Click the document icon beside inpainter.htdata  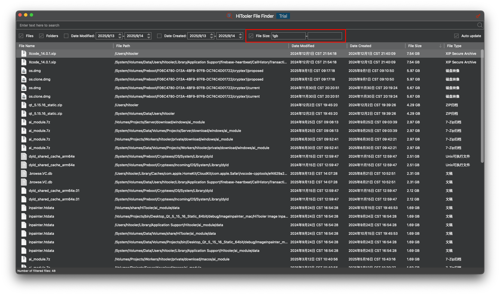coord(24,208)
